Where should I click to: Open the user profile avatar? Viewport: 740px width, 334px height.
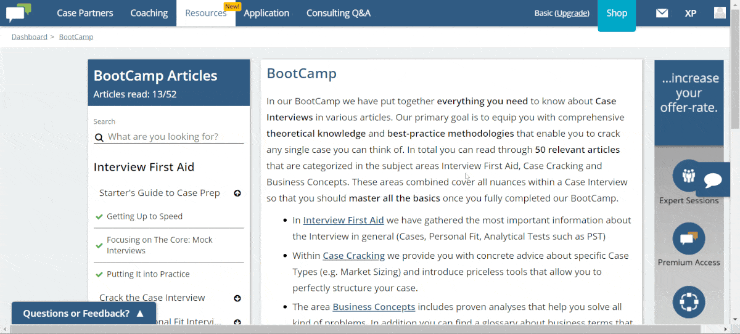coord(720,13)
